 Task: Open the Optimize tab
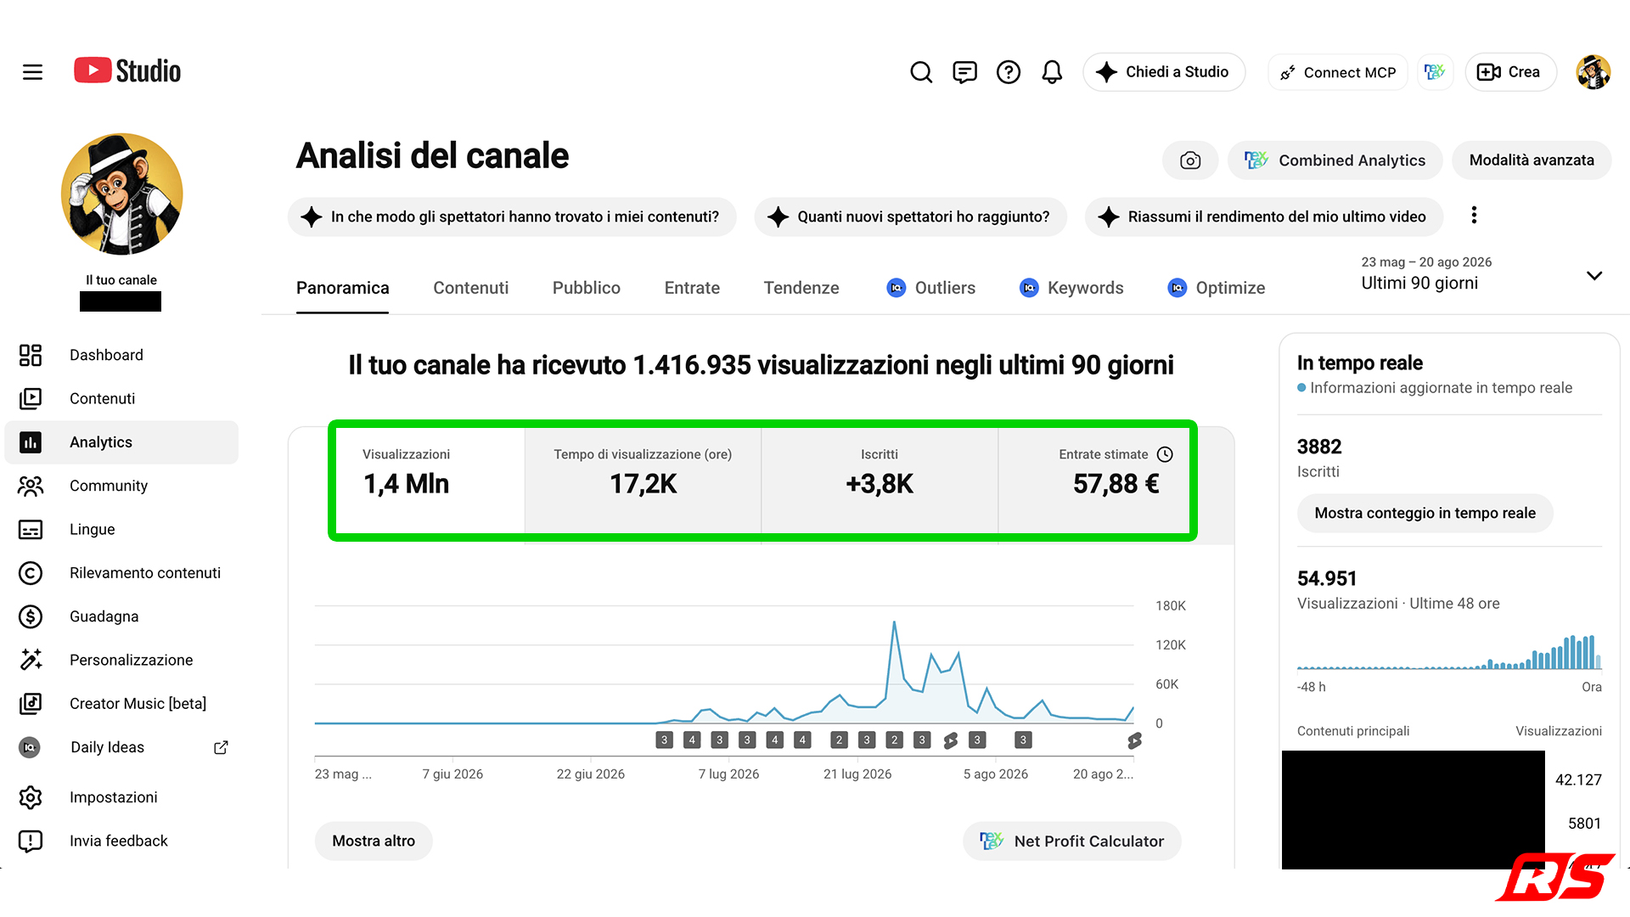click(x=1217, y=288)
